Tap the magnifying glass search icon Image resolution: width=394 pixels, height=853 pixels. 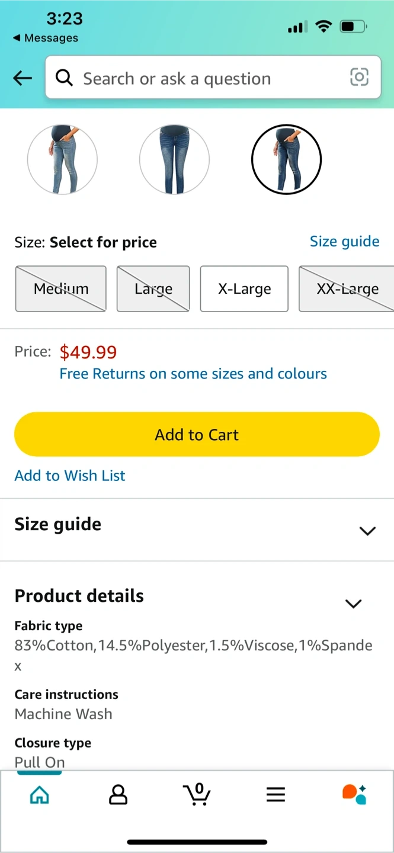tap(64, 78)
